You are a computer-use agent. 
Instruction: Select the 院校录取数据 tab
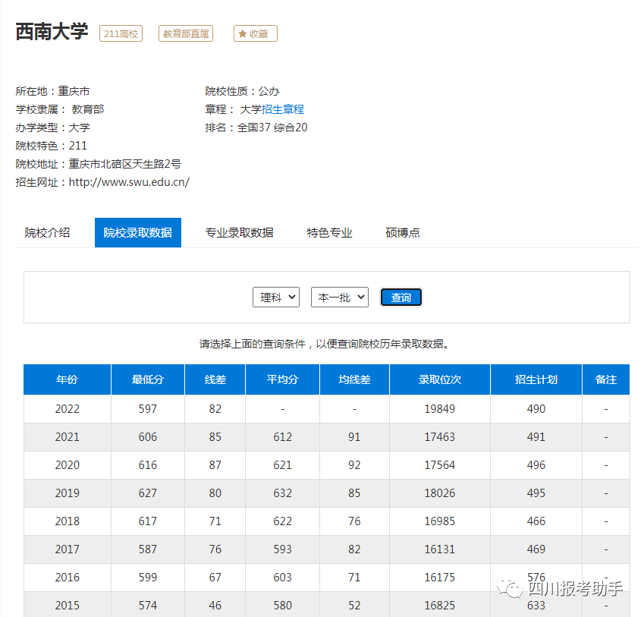137,232
